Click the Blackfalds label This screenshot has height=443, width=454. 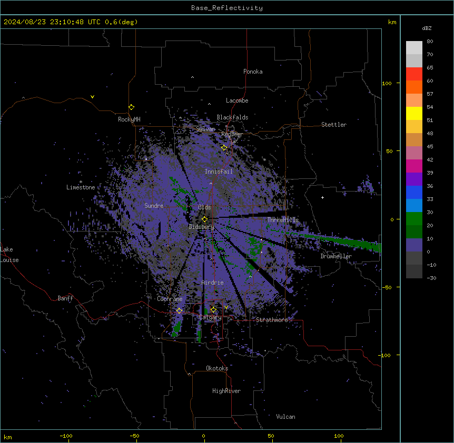coord(232,117)
